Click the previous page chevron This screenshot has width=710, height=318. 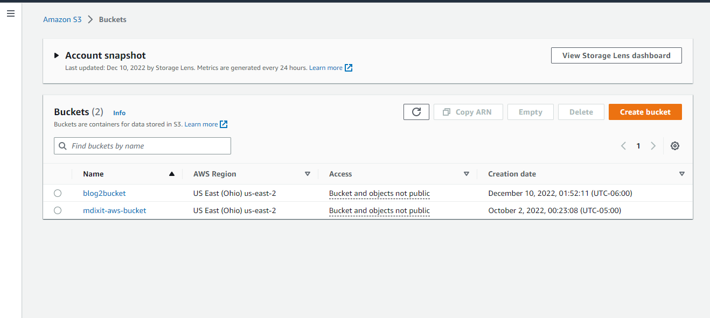[623, 145]
